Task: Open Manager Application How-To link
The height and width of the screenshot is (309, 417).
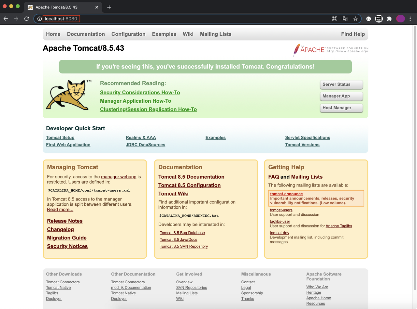Action: [x=136, y=101]
